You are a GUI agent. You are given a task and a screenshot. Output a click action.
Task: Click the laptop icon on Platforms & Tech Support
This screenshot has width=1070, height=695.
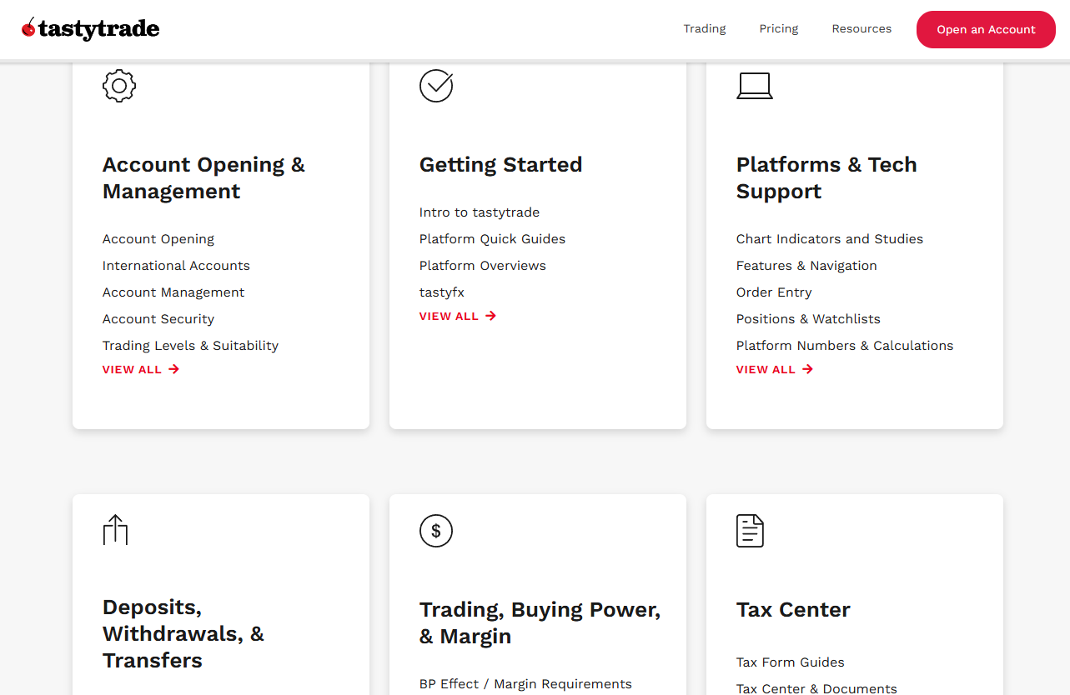(x=755, y=86)
